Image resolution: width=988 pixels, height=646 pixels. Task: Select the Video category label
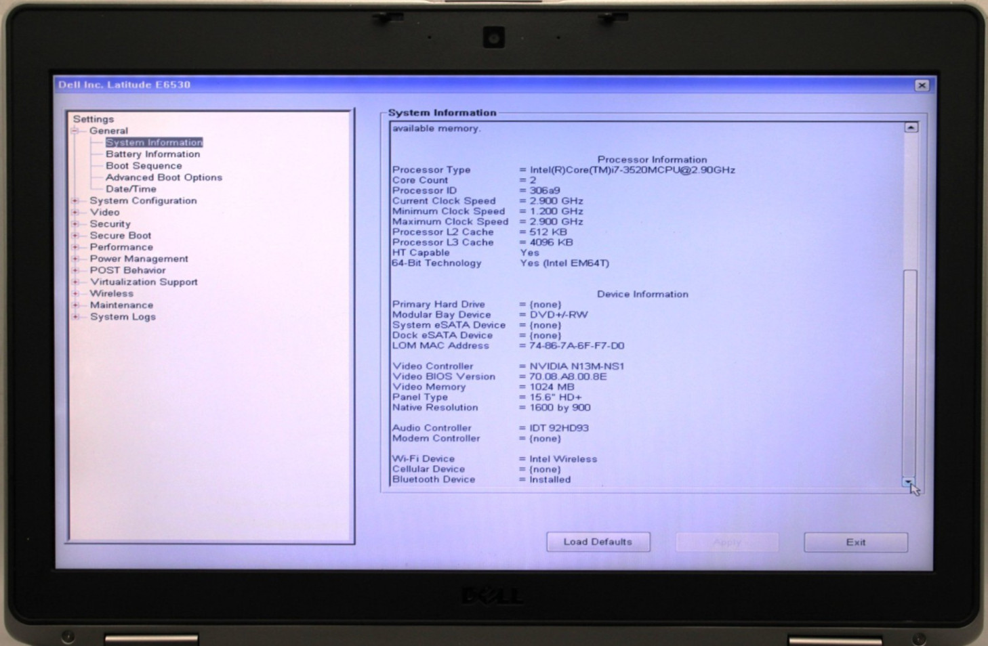coord(104,212)
